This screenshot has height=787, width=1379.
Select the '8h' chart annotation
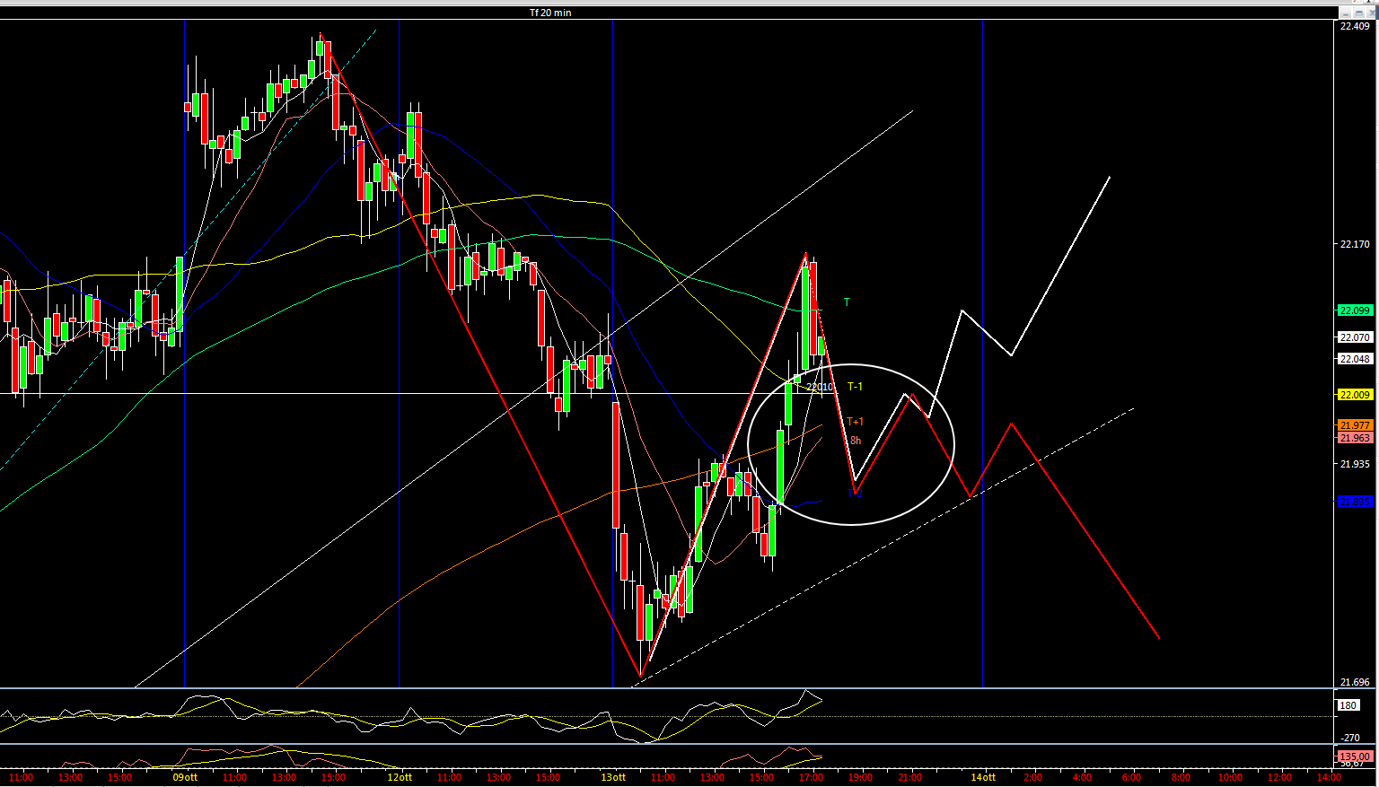(x=856, y=441)
